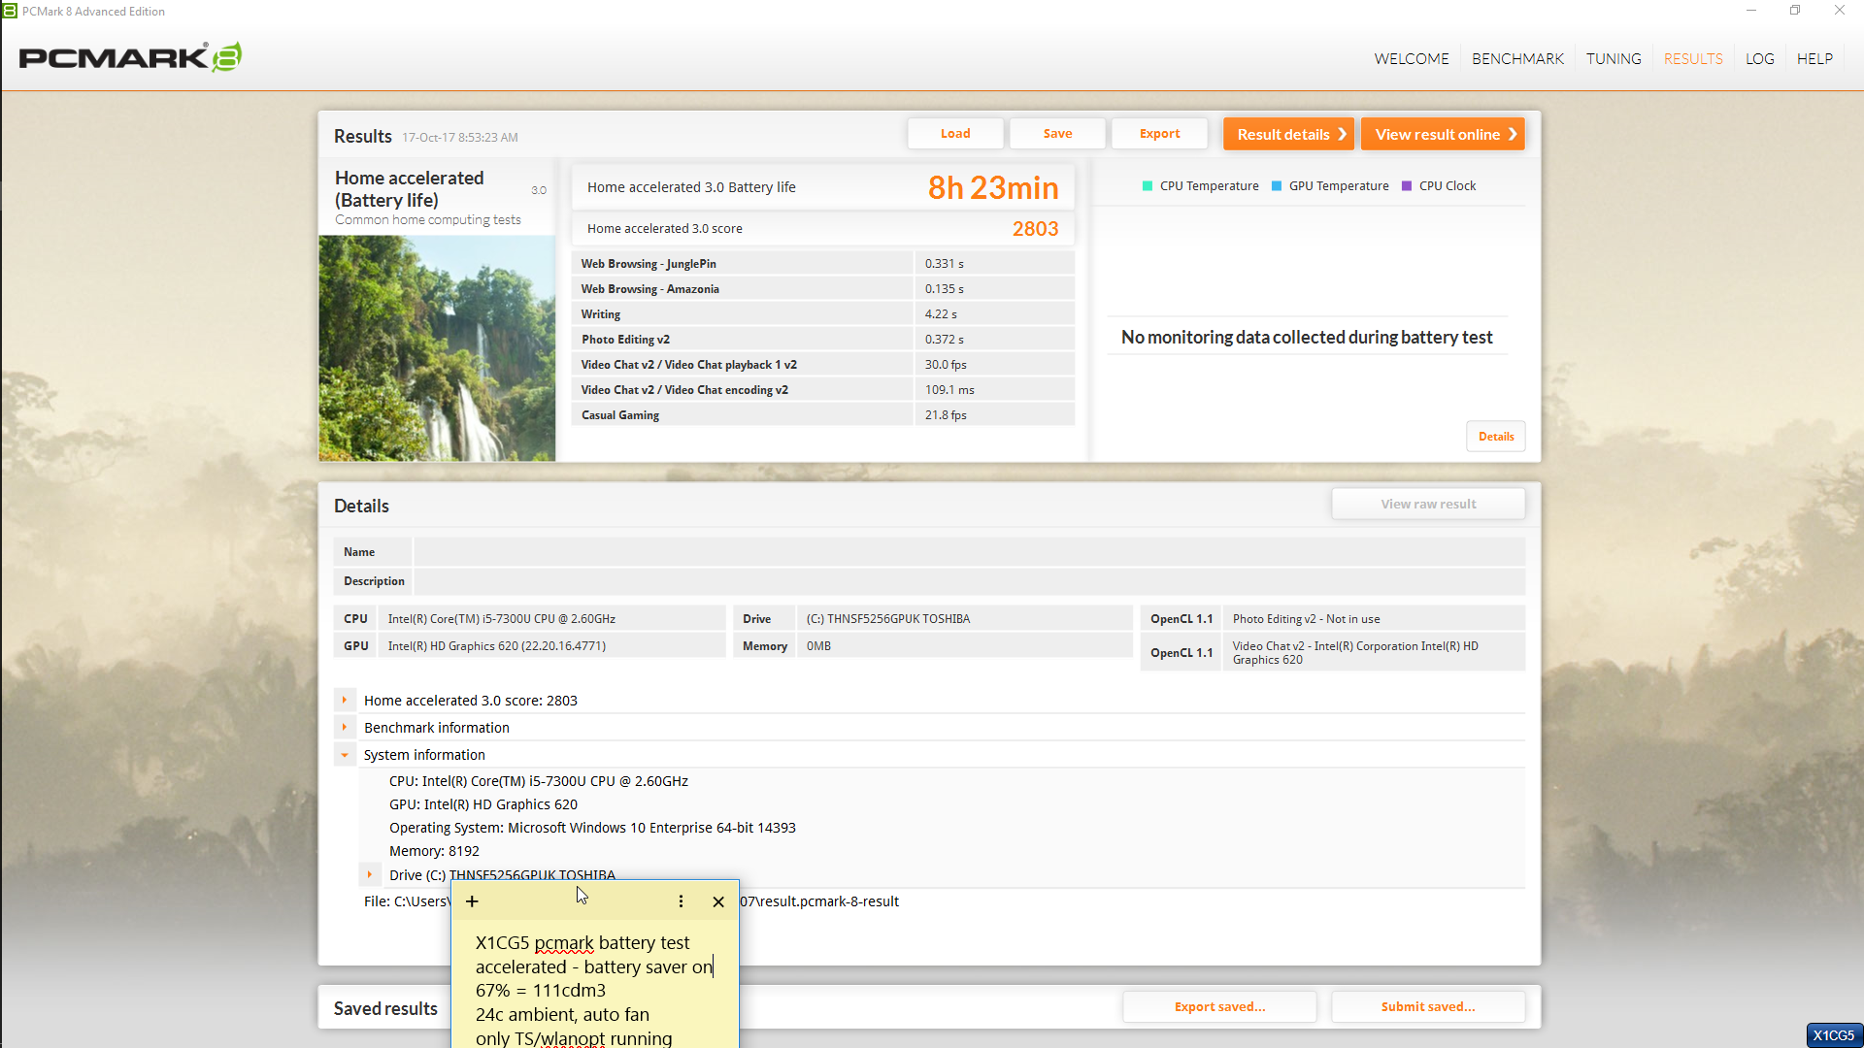Click Export saved... button

tap(1219, 1006)
